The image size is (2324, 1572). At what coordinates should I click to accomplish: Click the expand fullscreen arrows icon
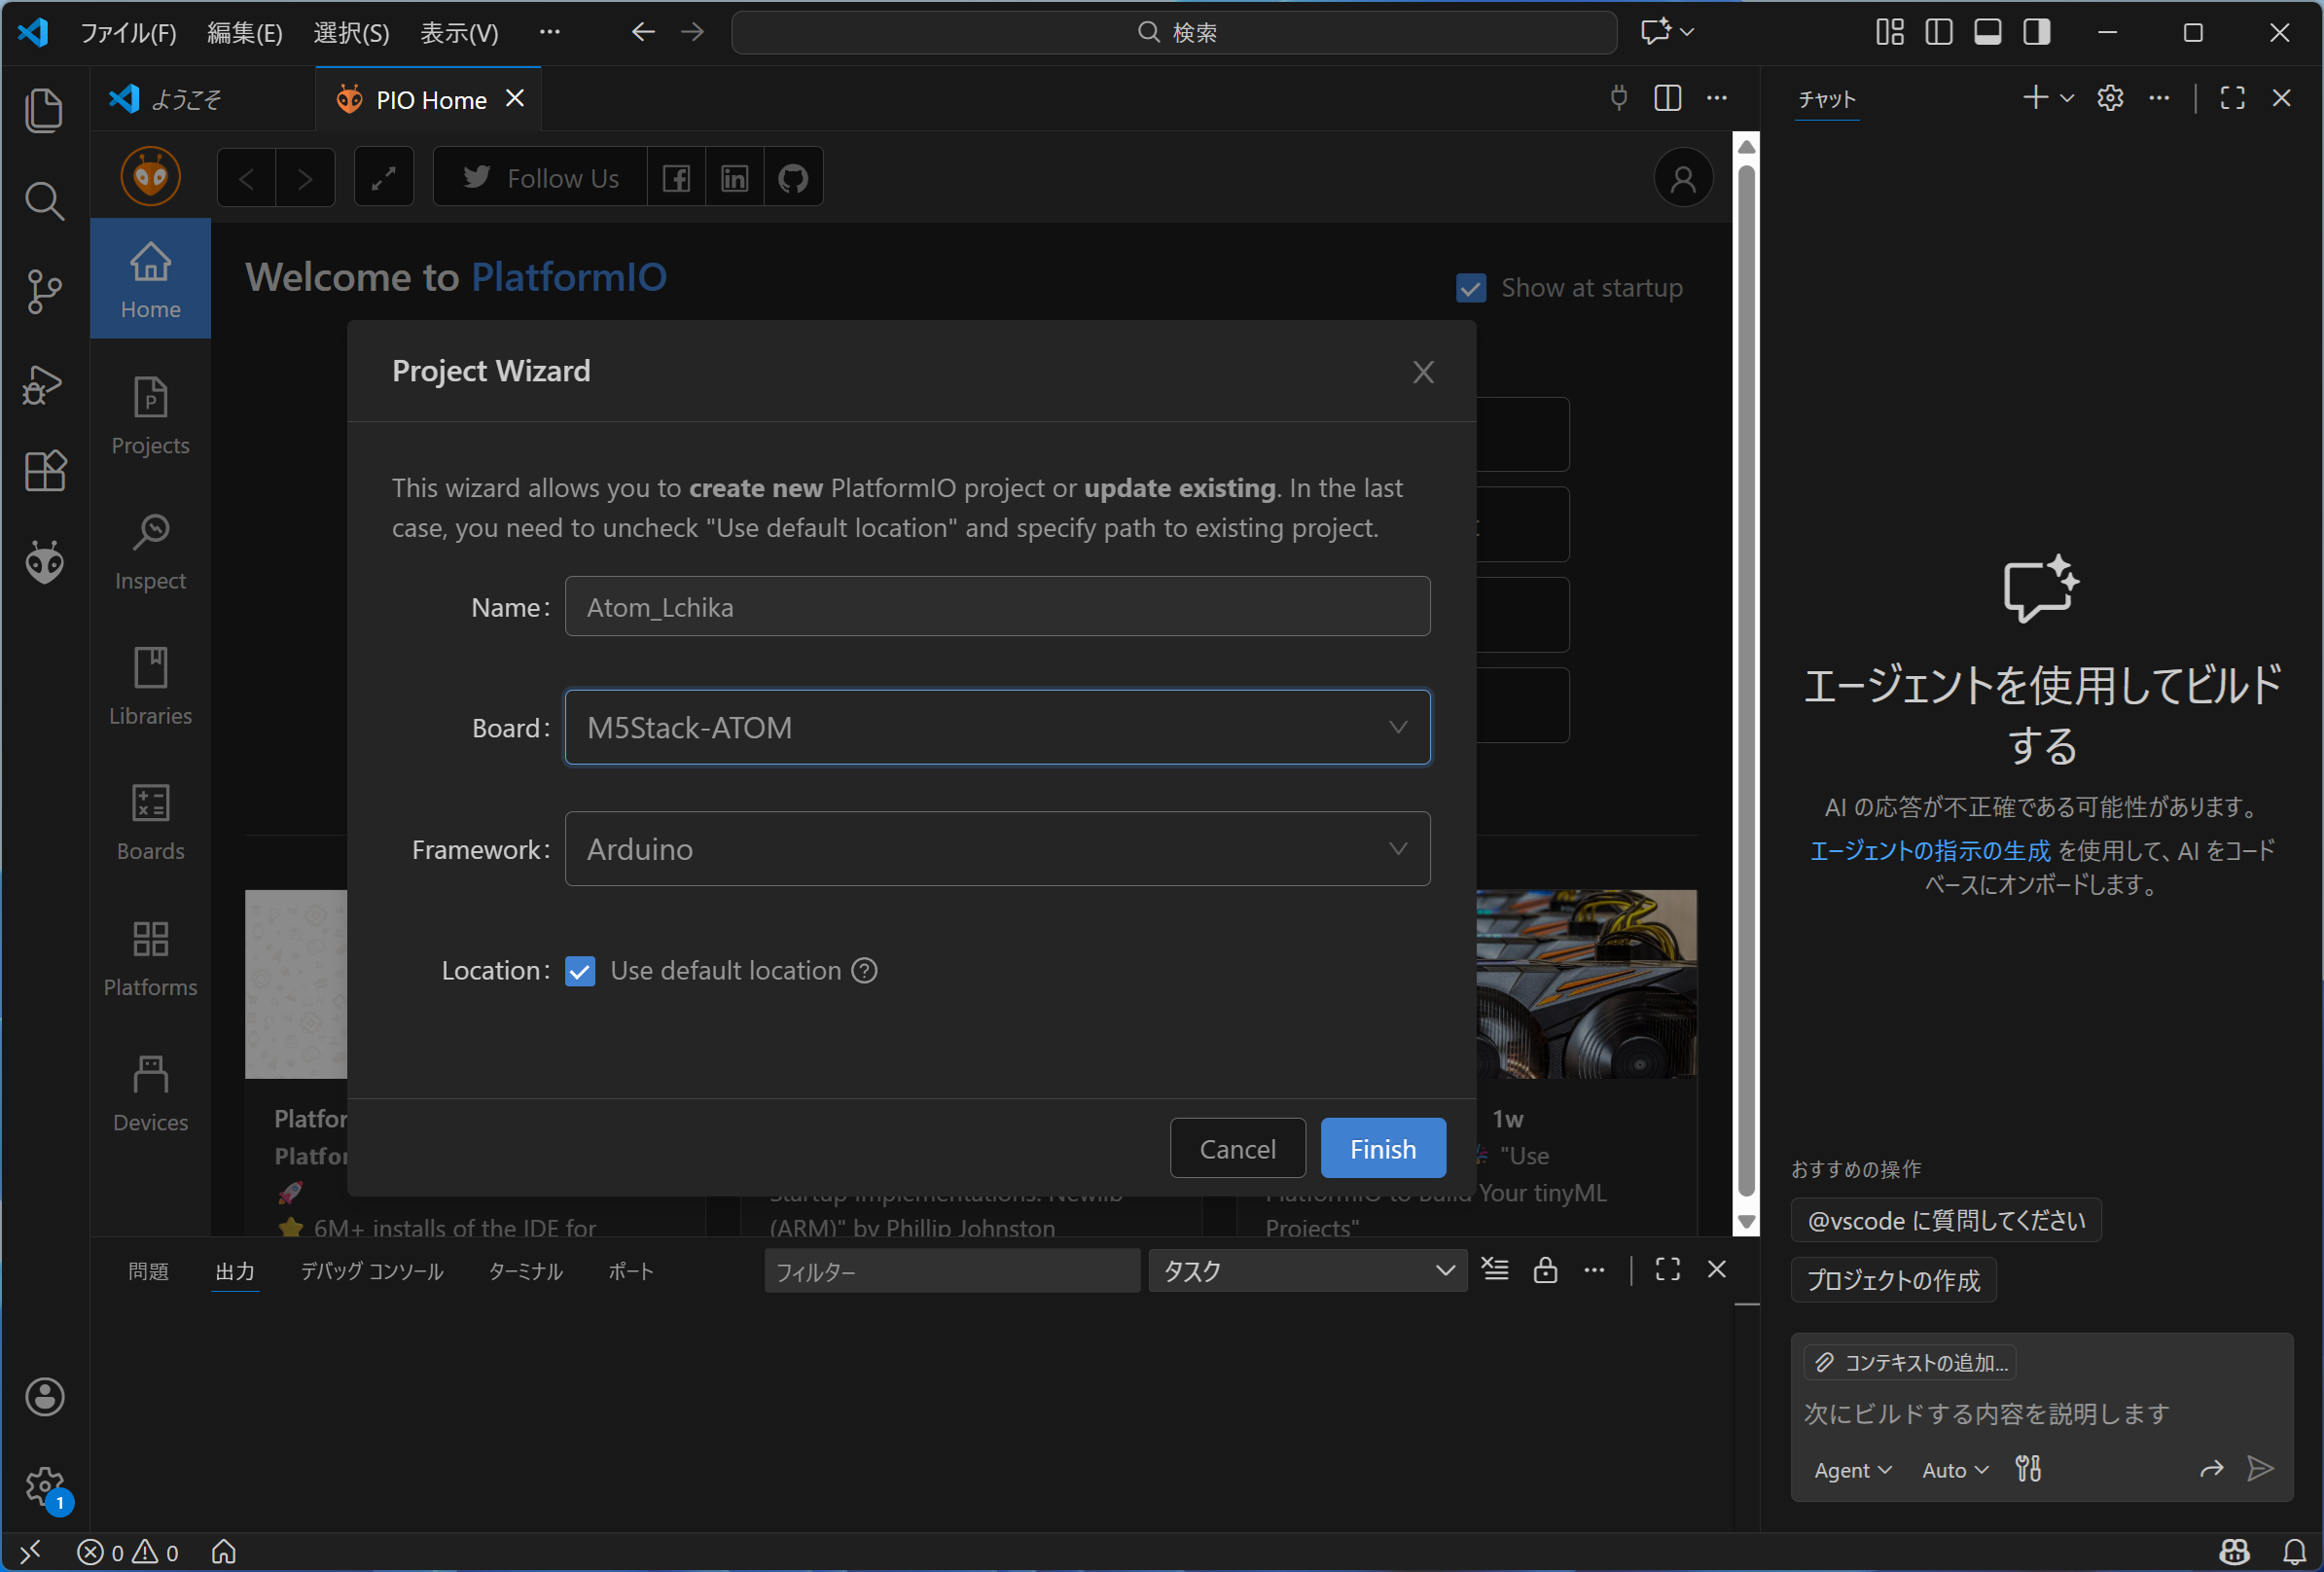pos(384,178)
